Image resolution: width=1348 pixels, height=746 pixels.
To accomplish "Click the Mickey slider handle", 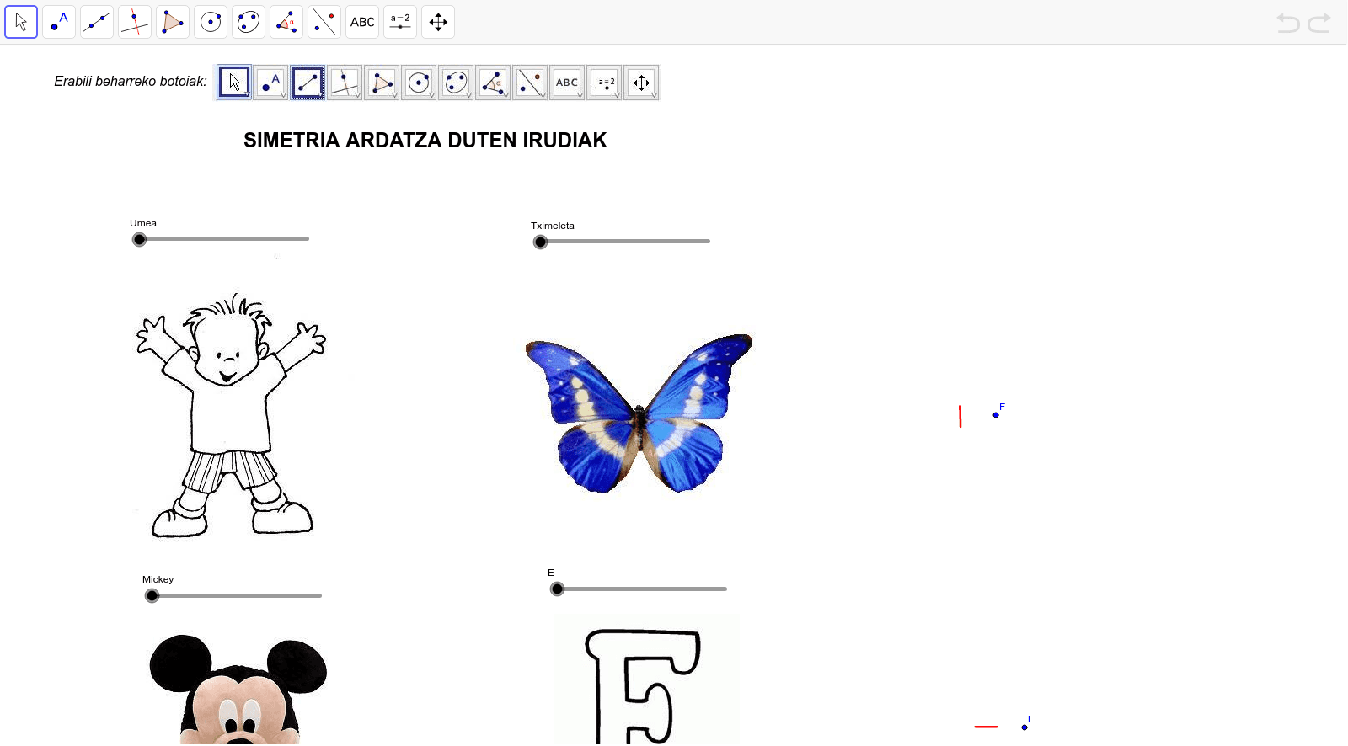I will tap(152, 596).
